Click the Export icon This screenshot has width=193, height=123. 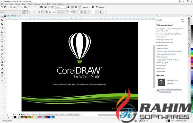[x=49, y=7]
